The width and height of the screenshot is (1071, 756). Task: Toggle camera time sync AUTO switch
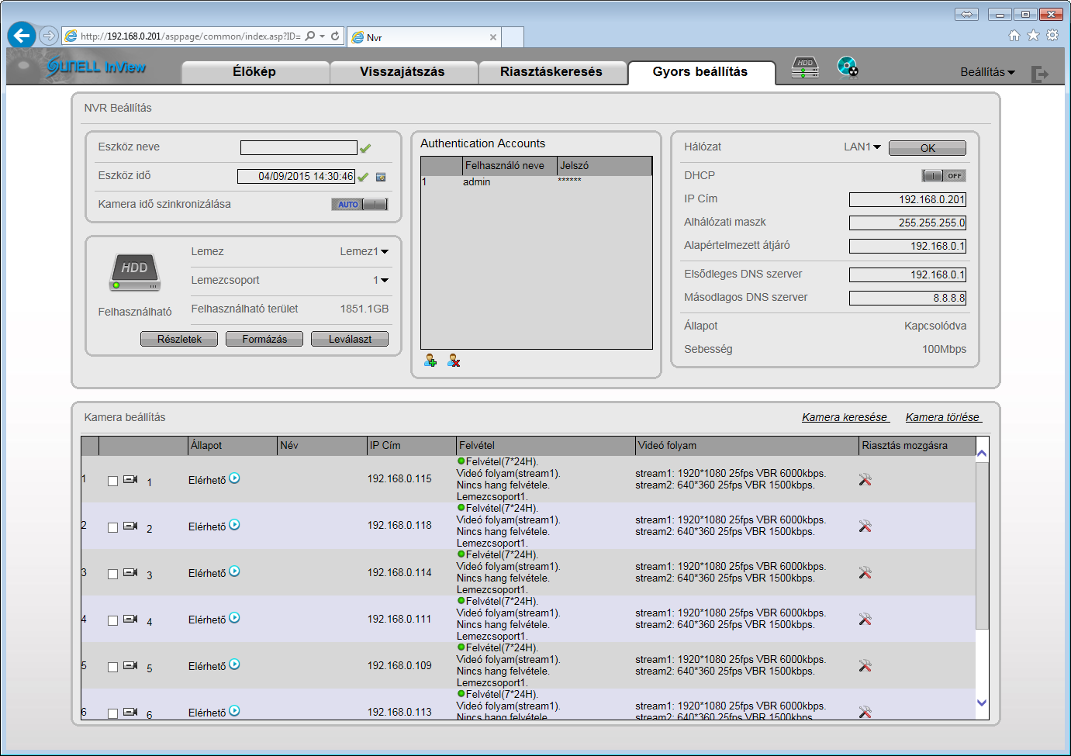pyautogui.click(x=359, y=205)
